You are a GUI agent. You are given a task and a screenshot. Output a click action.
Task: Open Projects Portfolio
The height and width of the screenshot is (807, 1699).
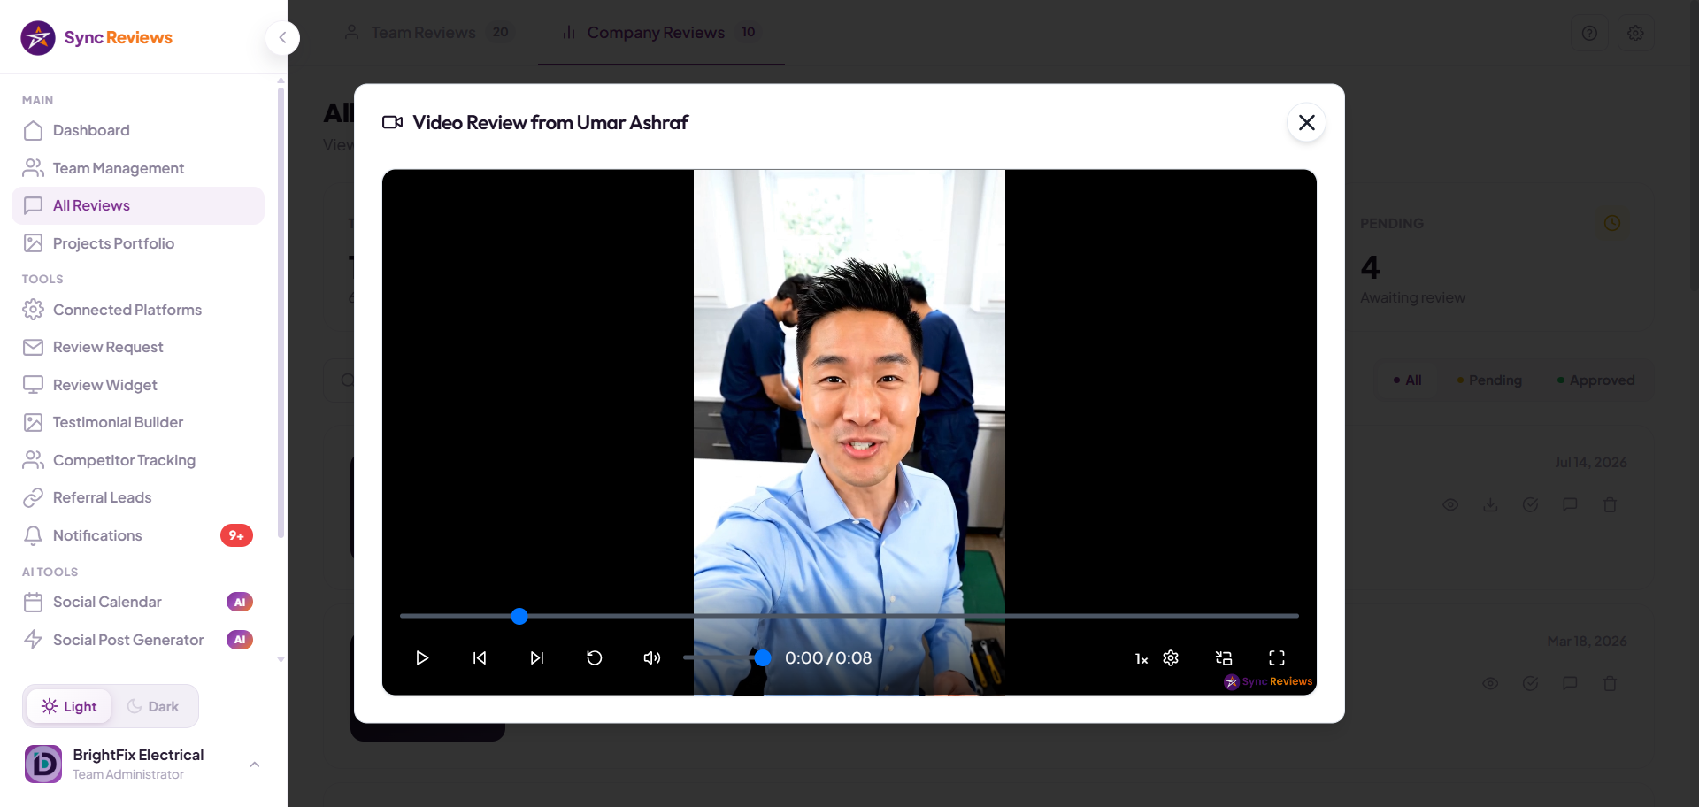(138, 243)
